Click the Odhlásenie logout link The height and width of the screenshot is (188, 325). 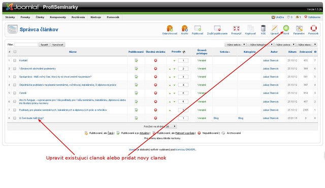point(312,17)
